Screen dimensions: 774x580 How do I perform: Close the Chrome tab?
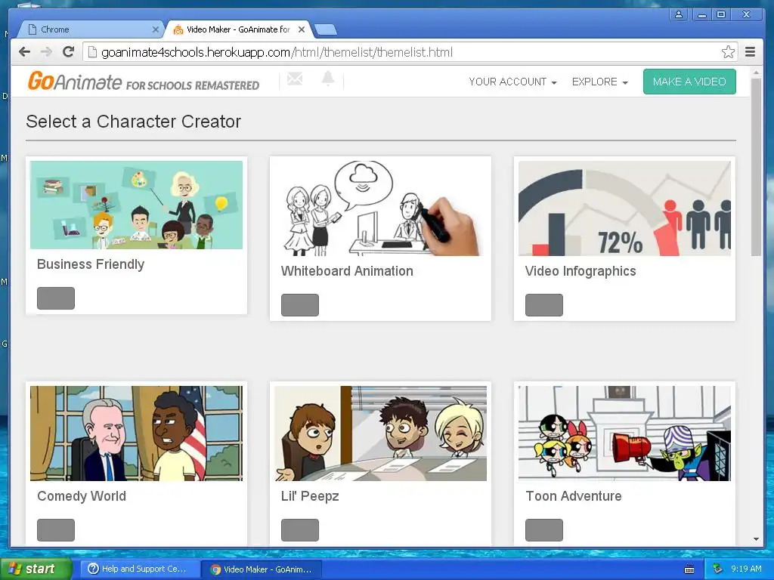(x=155, y=29)
